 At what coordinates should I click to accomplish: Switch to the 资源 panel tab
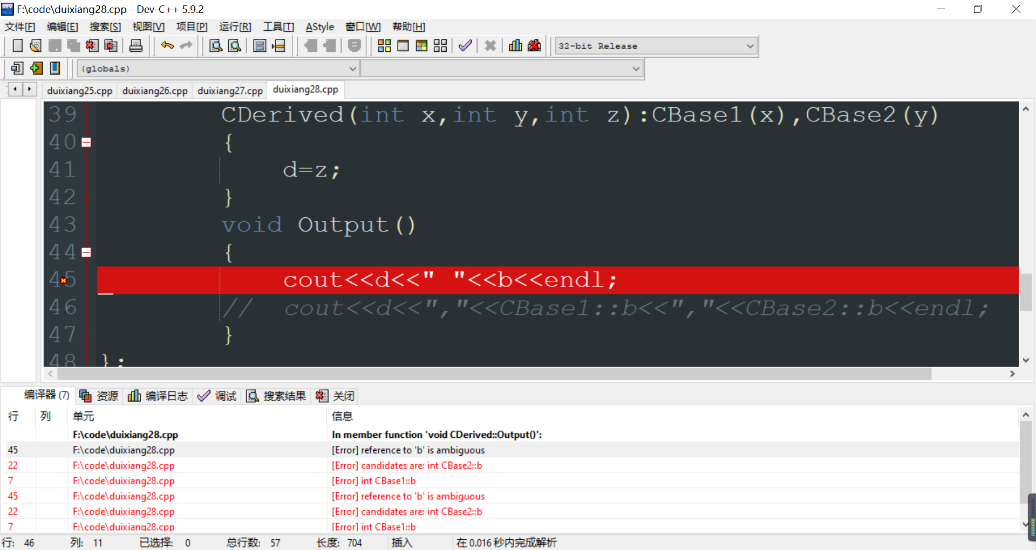coord(99,396)
